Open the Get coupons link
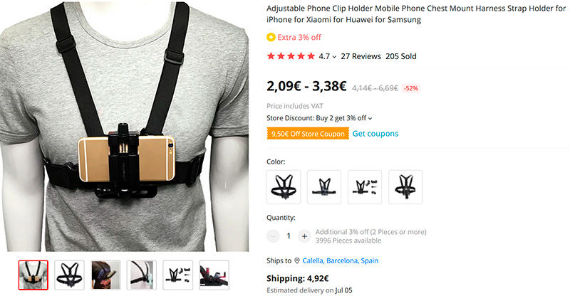This screenshot has width=570, height=296. coord(375,134)
